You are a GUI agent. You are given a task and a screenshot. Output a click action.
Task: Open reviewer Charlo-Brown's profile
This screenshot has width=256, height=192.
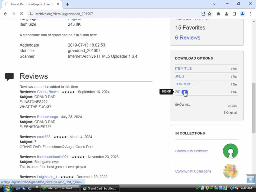click(48, 92)
